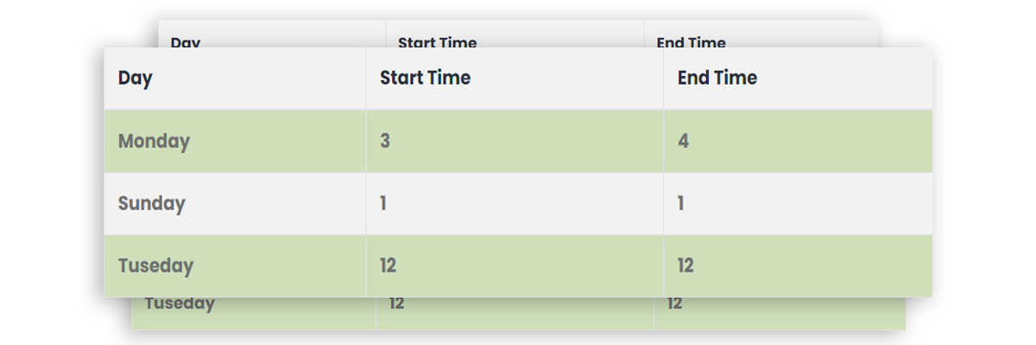Click divider between front Start Time and End Time headers
1036x345 pixels.
[x=663, y=78]
